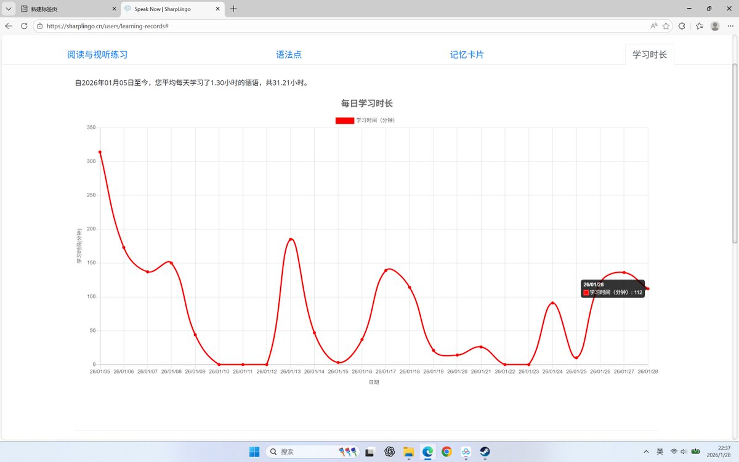Switch to the Speak Now | SharpLingo tab
This screenshot has height=462, width=739.
point(172,9)
